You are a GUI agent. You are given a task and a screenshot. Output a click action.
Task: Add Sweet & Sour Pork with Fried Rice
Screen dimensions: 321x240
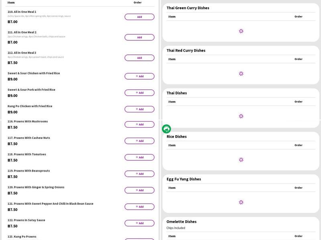click(x=139, y=92)
